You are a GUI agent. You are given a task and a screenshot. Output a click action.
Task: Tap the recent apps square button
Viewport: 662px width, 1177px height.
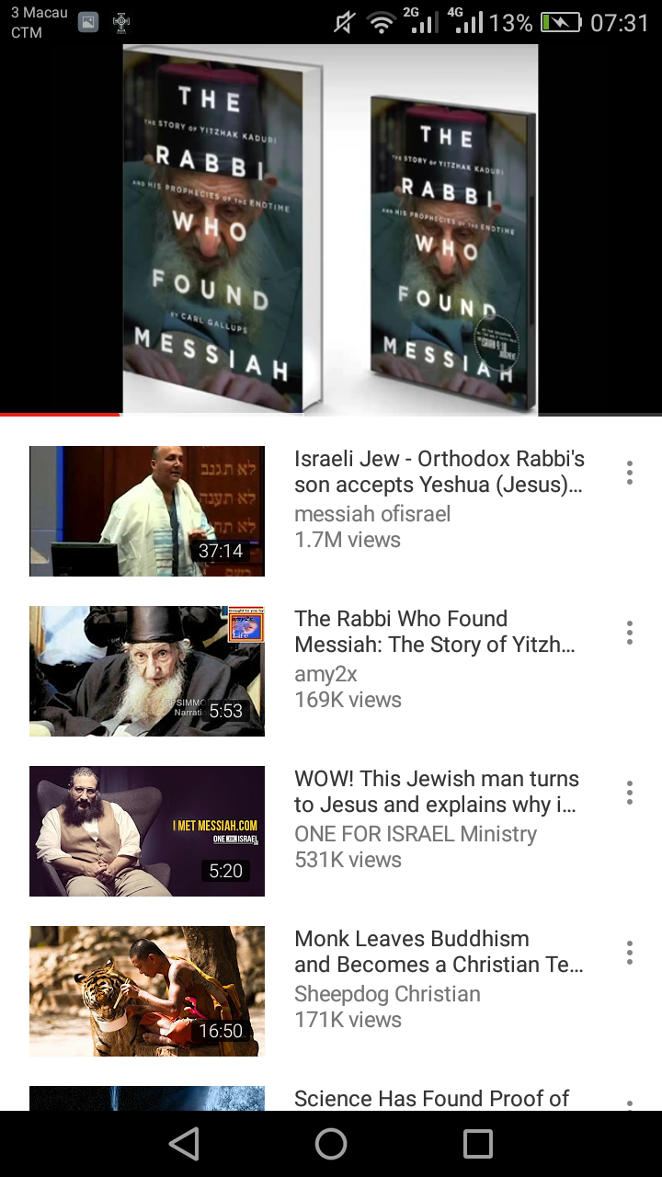pyautogui.click(x=478, y=1144)
